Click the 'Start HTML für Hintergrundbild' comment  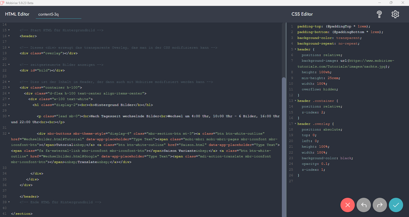click(61, 30)
